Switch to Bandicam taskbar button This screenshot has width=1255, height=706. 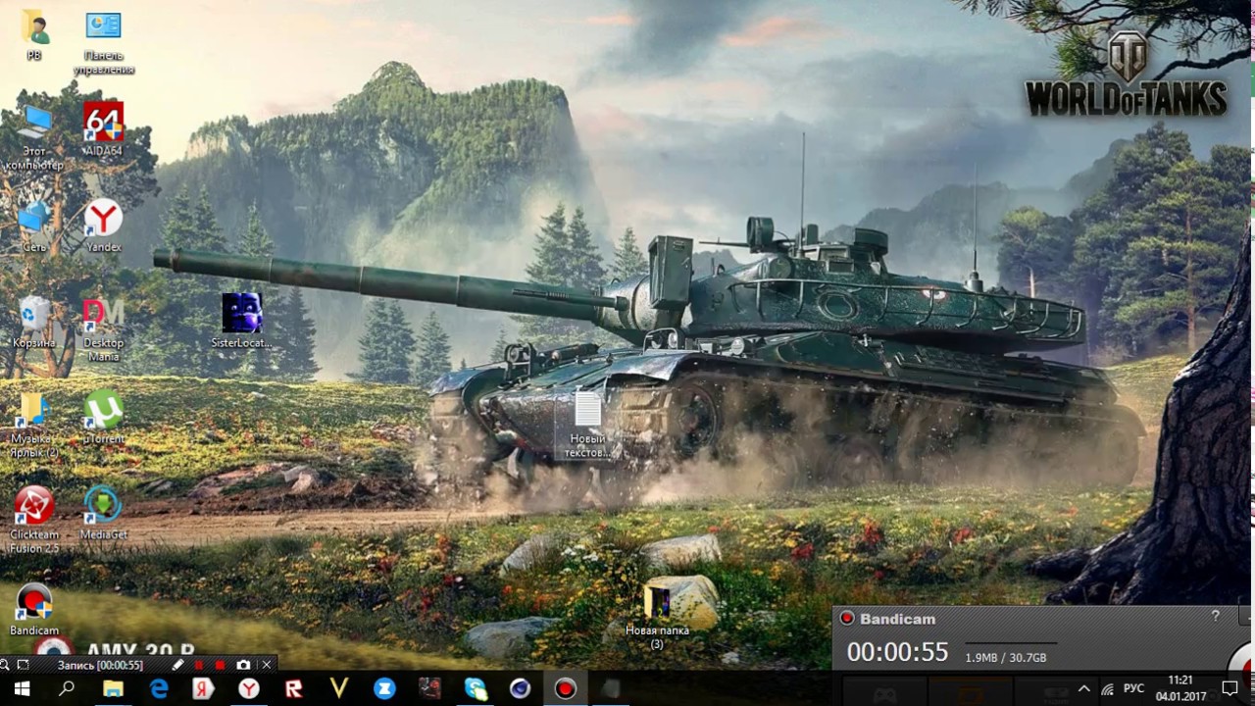pos(566,689)
